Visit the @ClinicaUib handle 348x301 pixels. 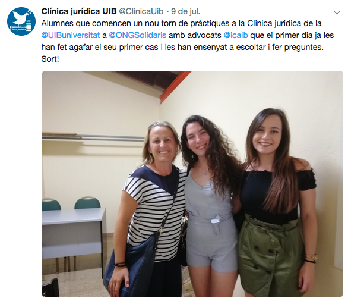141,11
